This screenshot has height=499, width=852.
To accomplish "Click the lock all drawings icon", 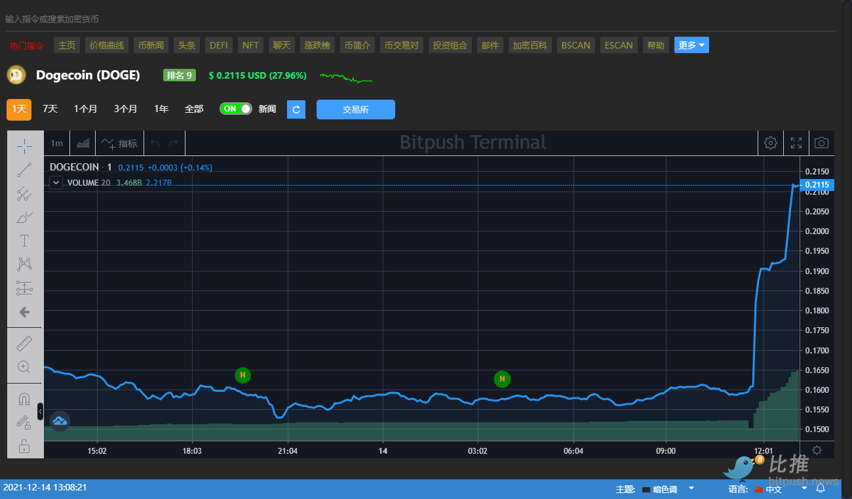I will pos(24,447).
